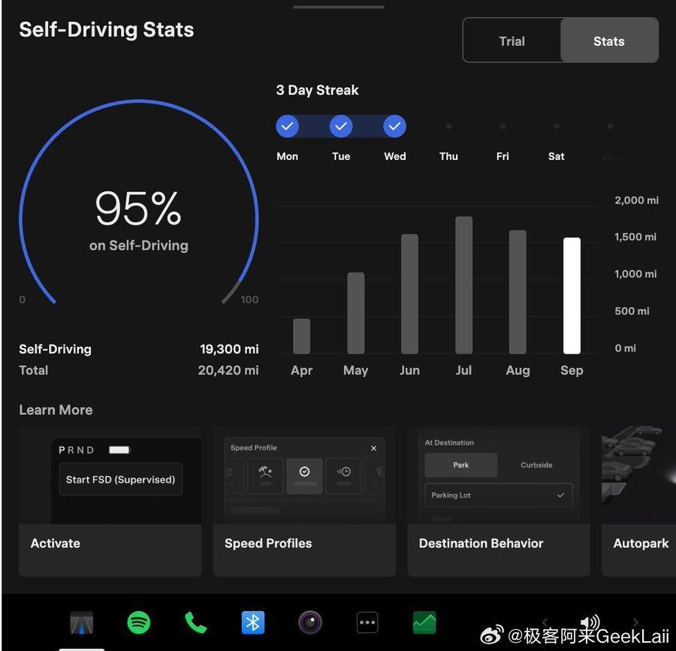Click the May mileage bar
This screenshot has height=651, width=676.
pos(356,313)
